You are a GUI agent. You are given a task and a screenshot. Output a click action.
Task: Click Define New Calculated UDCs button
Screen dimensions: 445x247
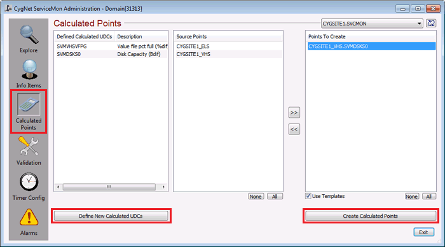(x=111, y=216)
